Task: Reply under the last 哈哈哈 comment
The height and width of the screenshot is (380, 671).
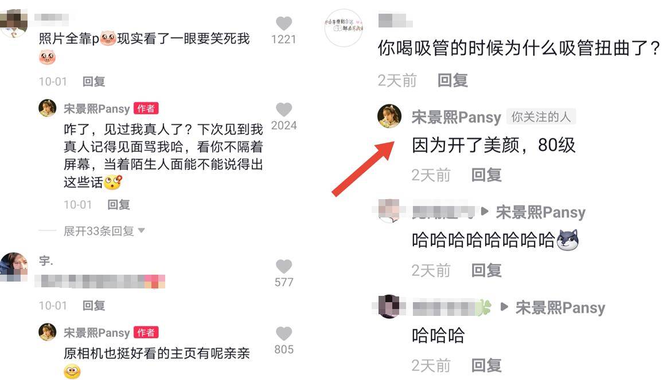Action: (486, 366)
